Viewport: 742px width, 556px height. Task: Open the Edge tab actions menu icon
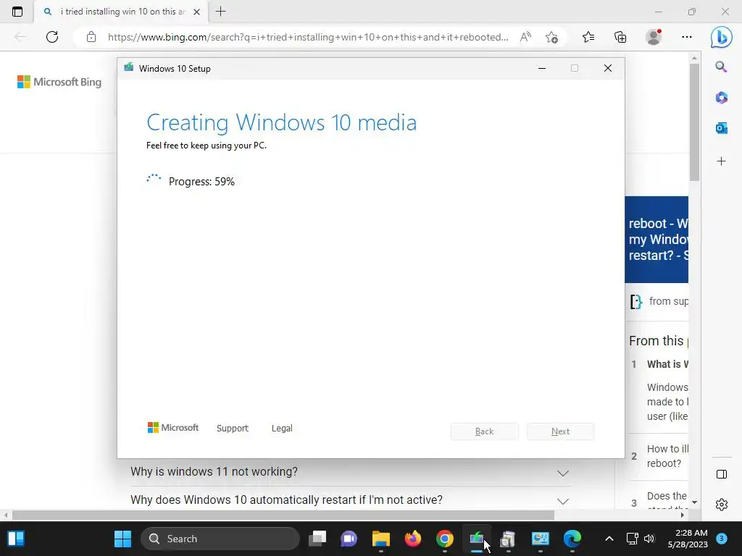coord(17,12)
